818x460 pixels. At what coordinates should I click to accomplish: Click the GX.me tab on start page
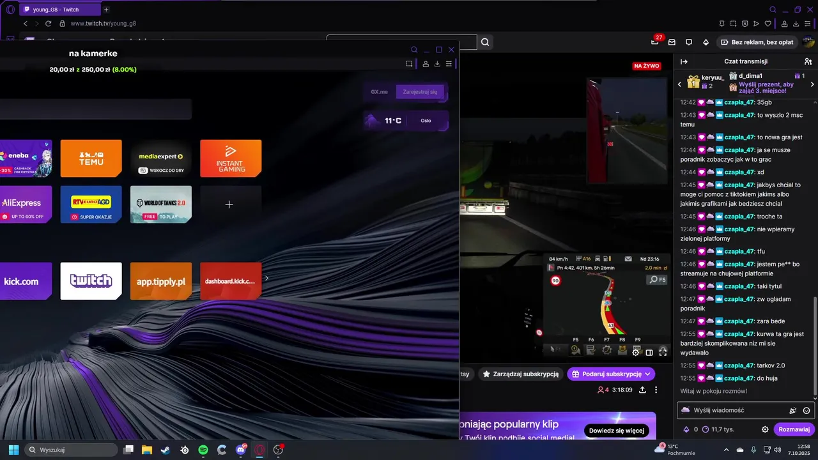click(379, 92)
